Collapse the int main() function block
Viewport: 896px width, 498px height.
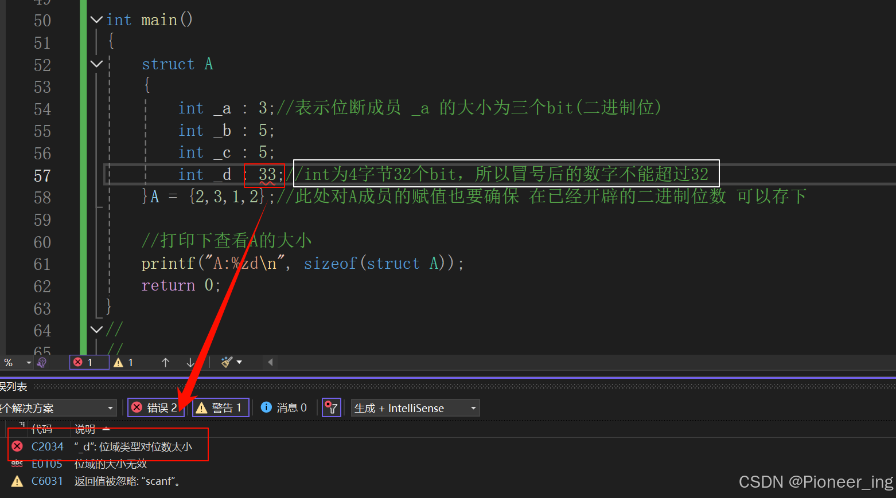point(96,20)
